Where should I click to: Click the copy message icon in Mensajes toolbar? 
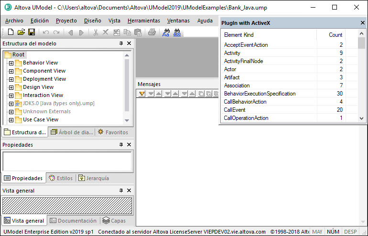[x=201, y=94]
